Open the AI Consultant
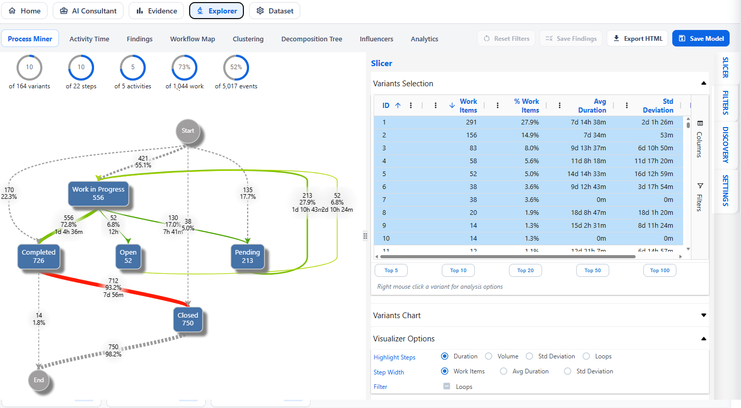The width and height of the screenshot is (741, 408). (x=88, y=10)
